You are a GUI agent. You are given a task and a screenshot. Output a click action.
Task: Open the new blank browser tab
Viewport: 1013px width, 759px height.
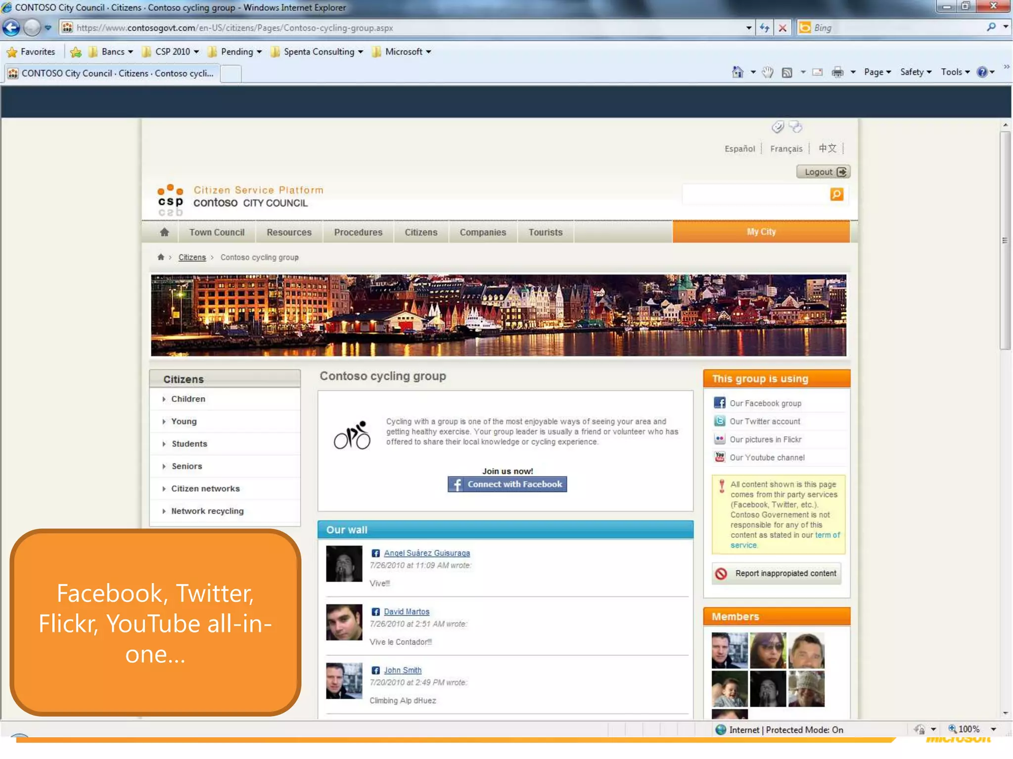230,73
